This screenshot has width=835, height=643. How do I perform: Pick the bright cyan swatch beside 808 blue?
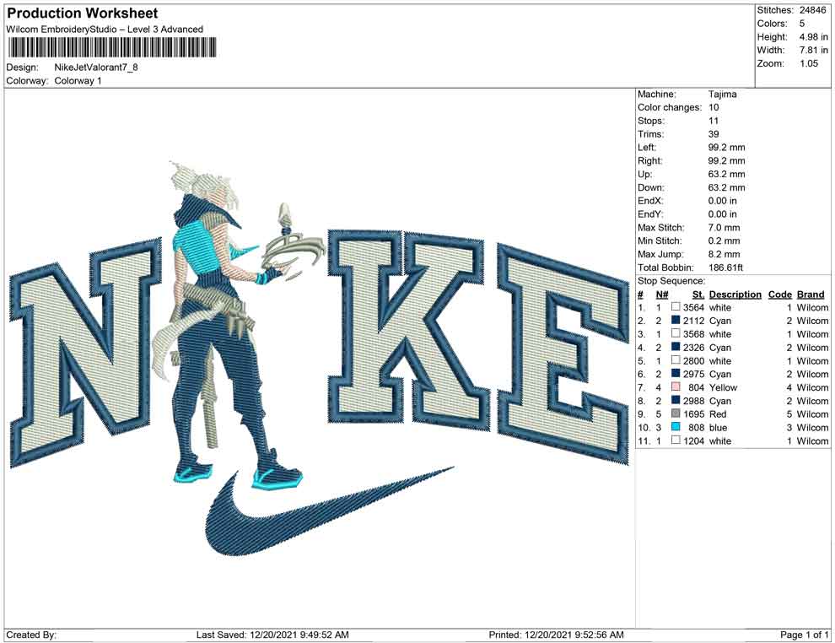[x=676, y=427]
